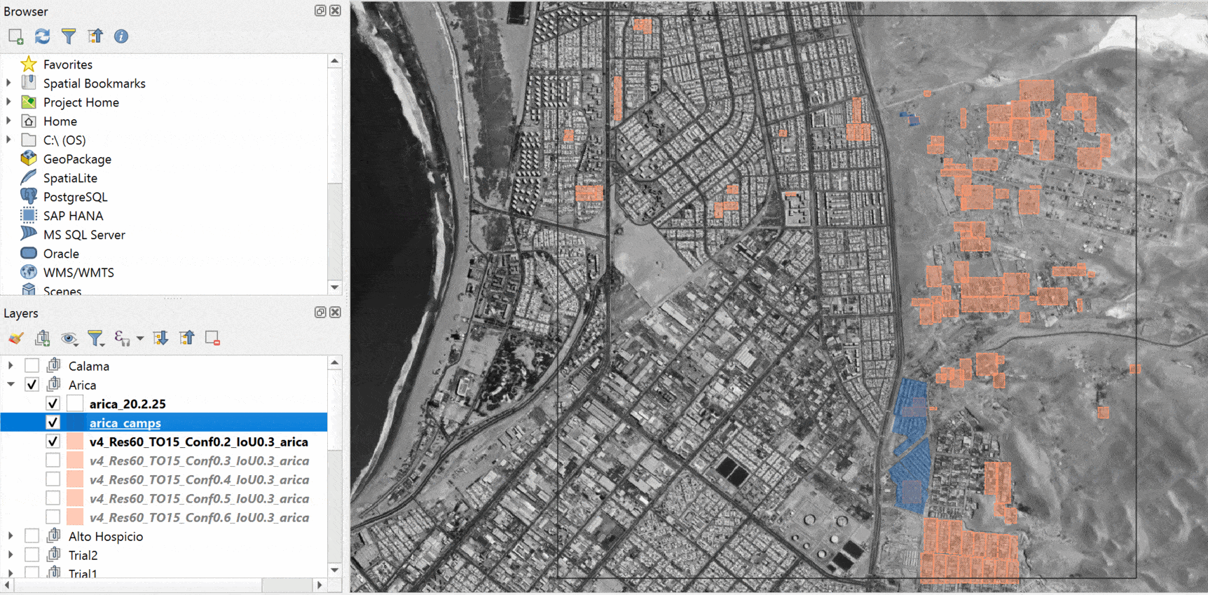Enable the Conf0.6 arica layer
The height and width of the screenshot is (595, 1208).
click(53, 517)
